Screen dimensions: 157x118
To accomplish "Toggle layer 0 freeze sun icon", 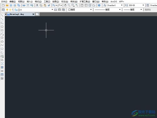I will coord(10,10).
